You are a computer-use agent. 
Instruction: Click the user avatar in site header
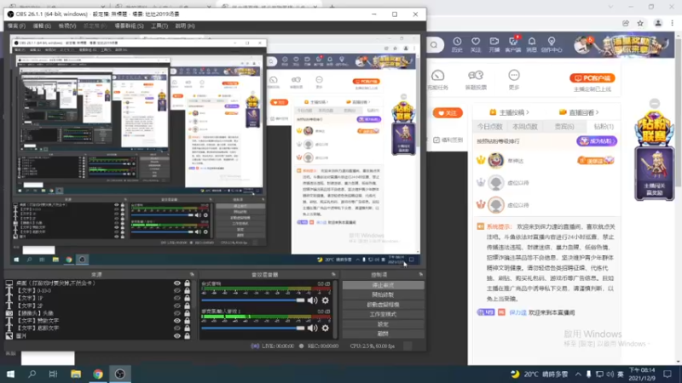pos(581,45)
